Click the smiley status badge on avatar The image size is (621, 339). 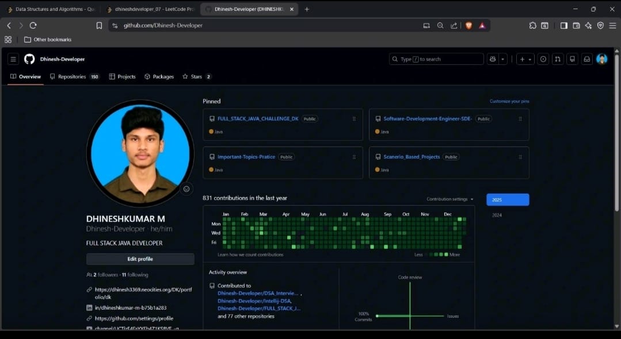[x=186, y=188]
